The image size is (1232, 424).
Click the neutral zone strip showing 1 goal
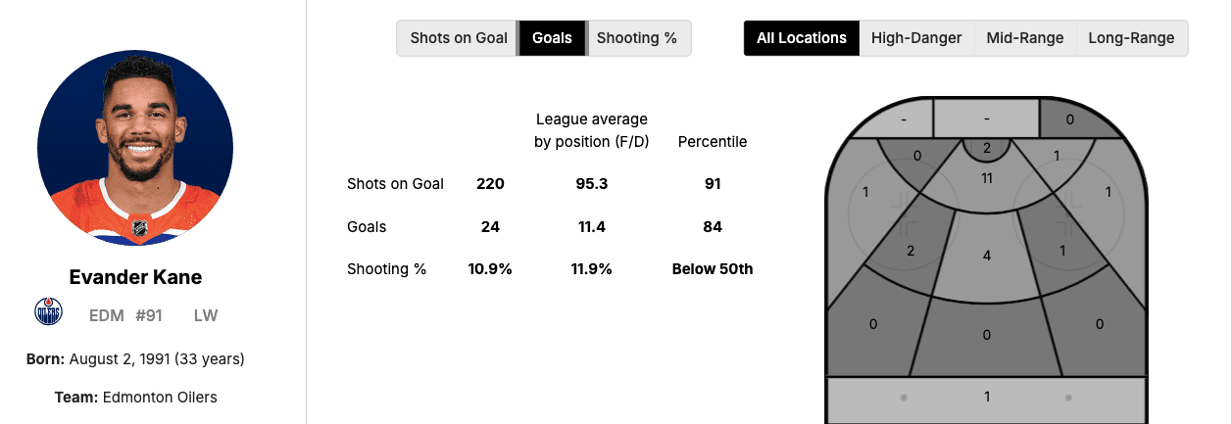(986, 397)
